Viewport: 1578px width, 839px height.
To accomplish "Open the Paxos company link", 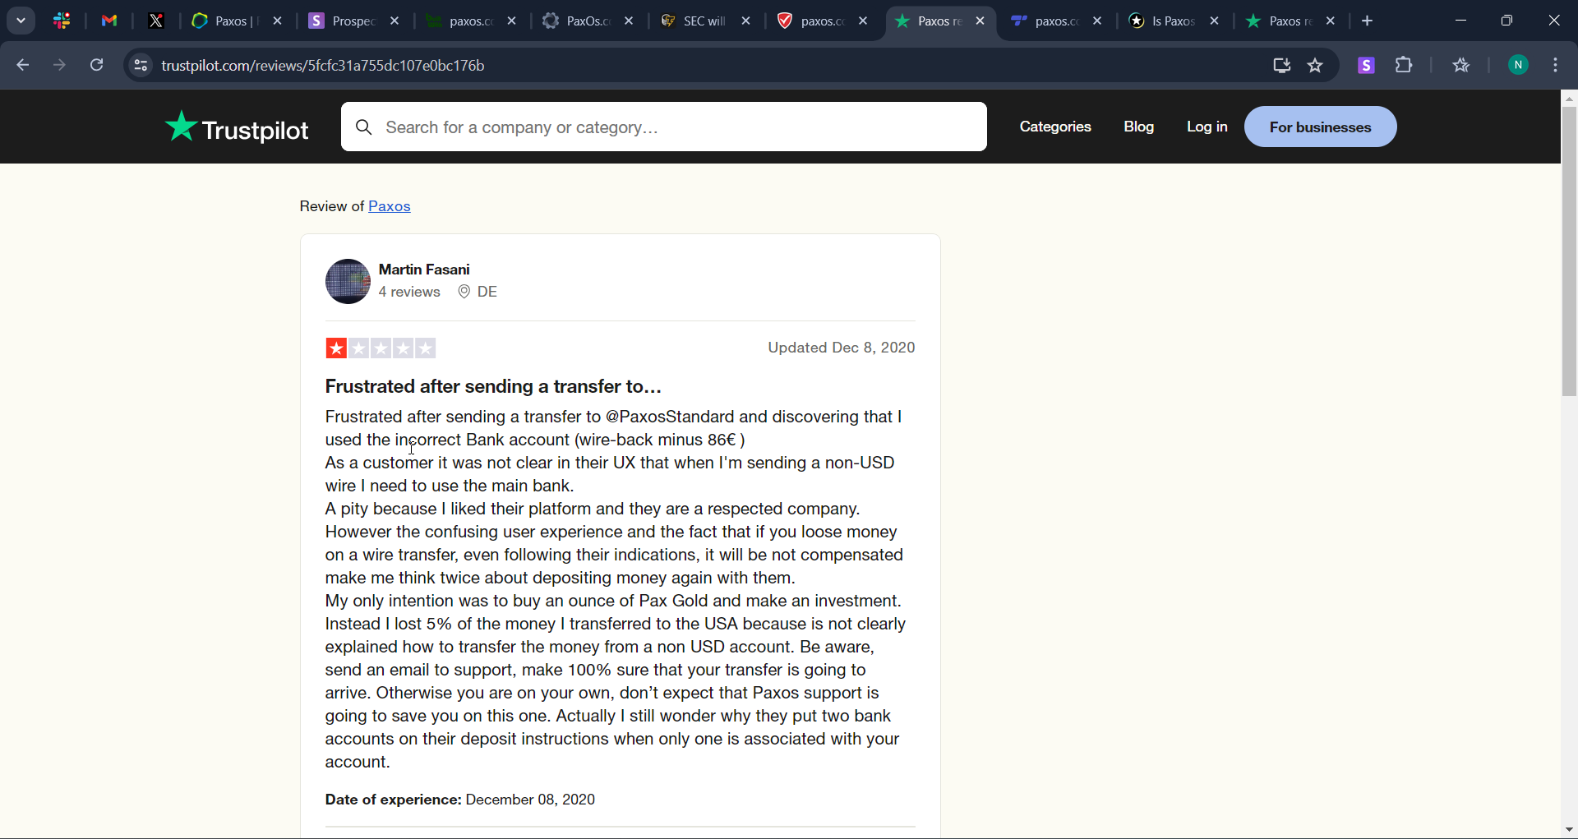I will 390,206.
